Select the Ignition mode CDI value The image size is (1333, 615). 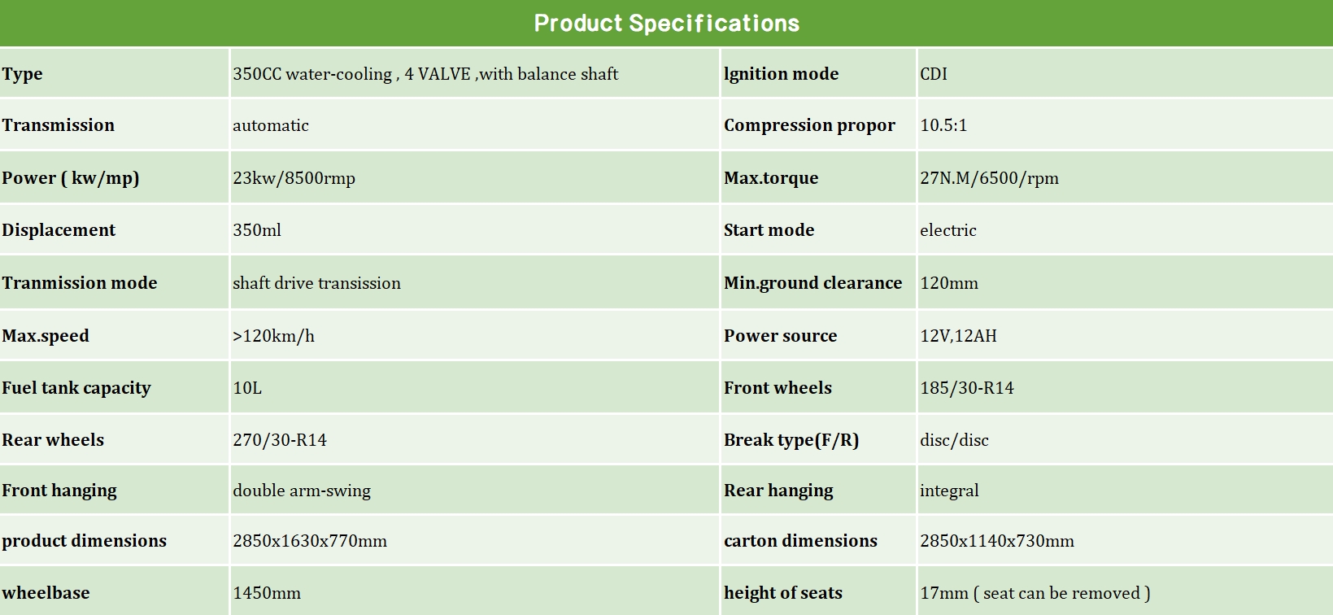click(x=934, y=74)
